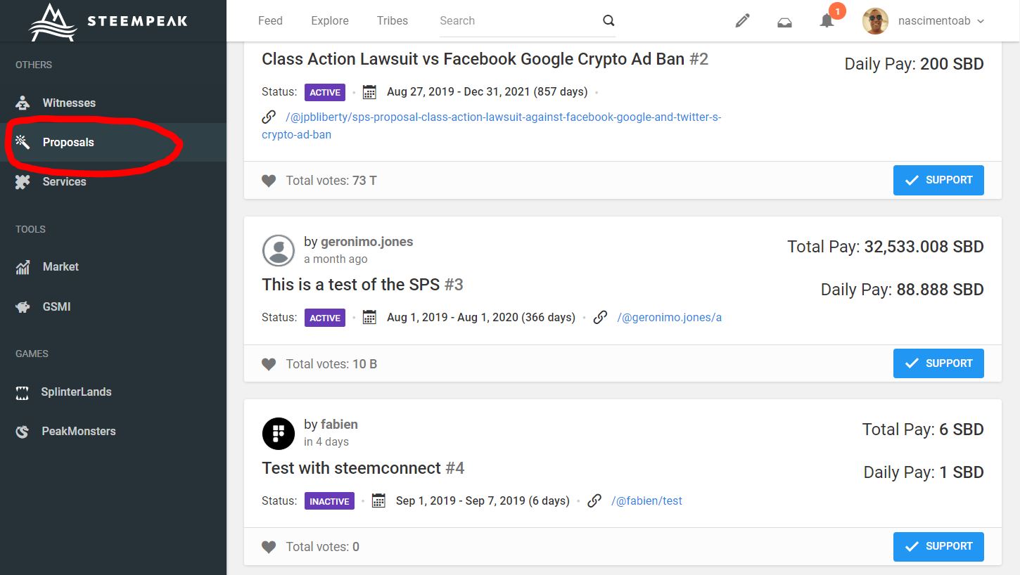Open the notifications bell icon

point(827,20)
